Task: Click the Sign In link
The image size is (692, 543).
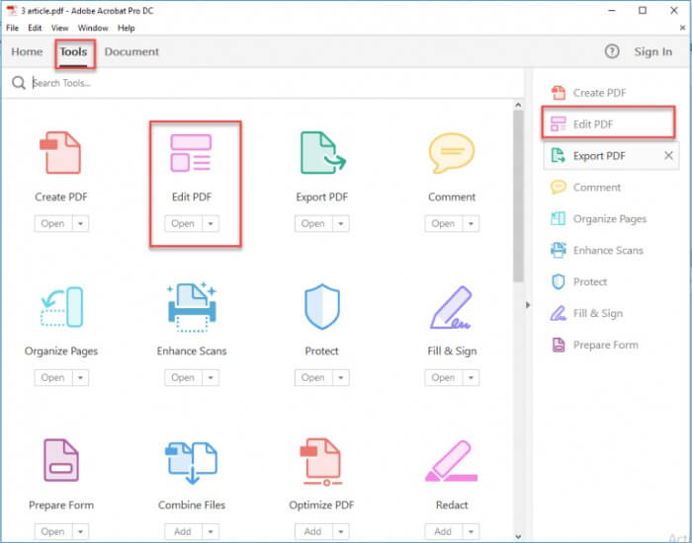Action: [652, 52]
